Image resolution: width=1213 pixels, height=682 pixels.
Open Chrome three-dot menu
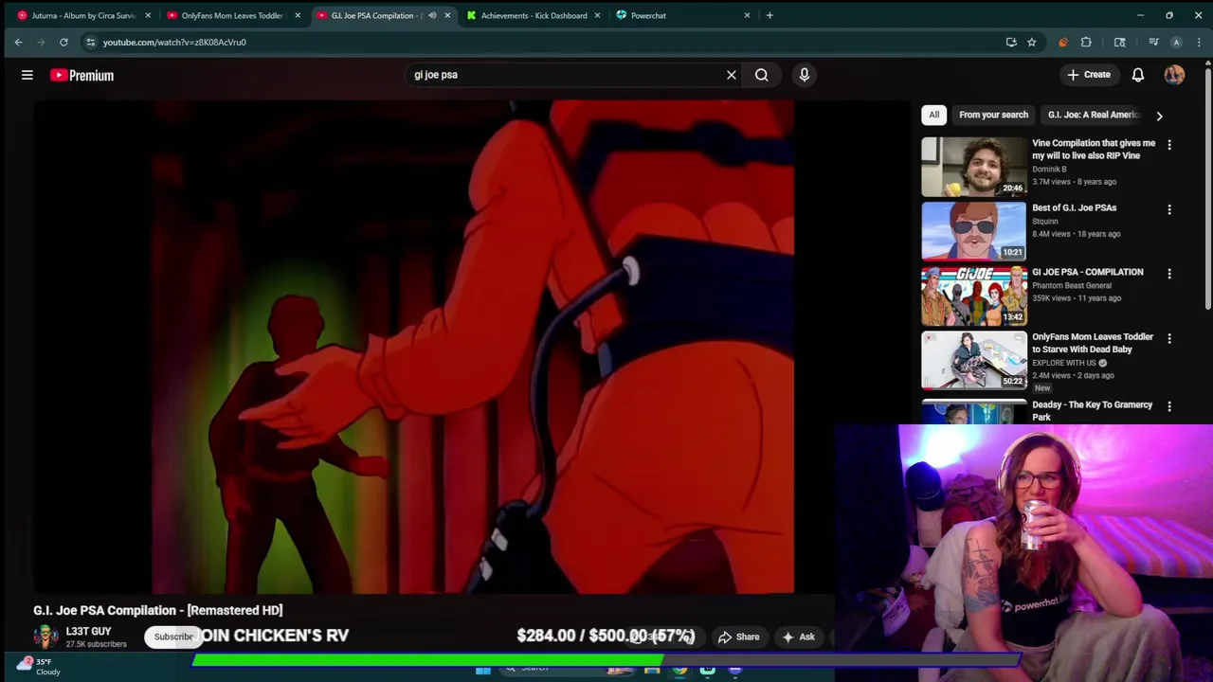(1199, 42)
